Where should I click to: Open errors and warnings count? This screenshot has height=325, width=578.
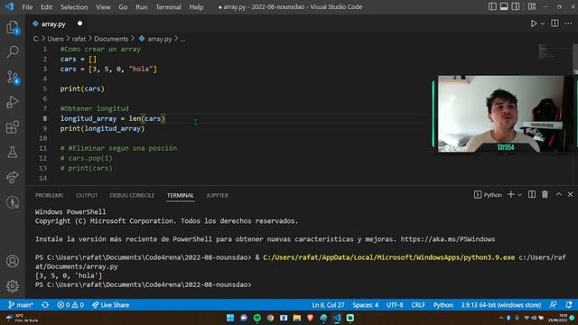[70, 305]
